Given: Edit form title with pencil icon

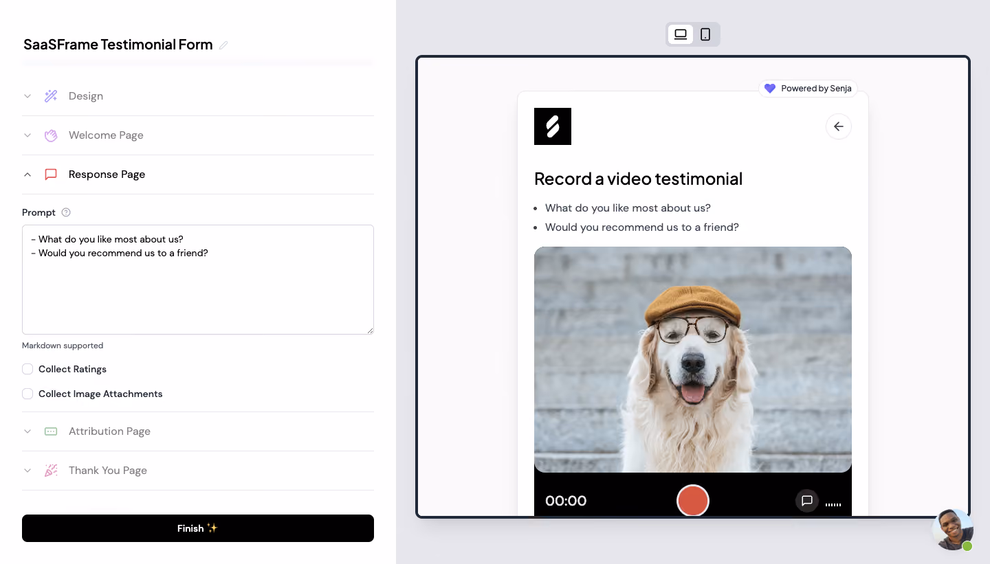Looking at the screenshot, I should point(223,45).
